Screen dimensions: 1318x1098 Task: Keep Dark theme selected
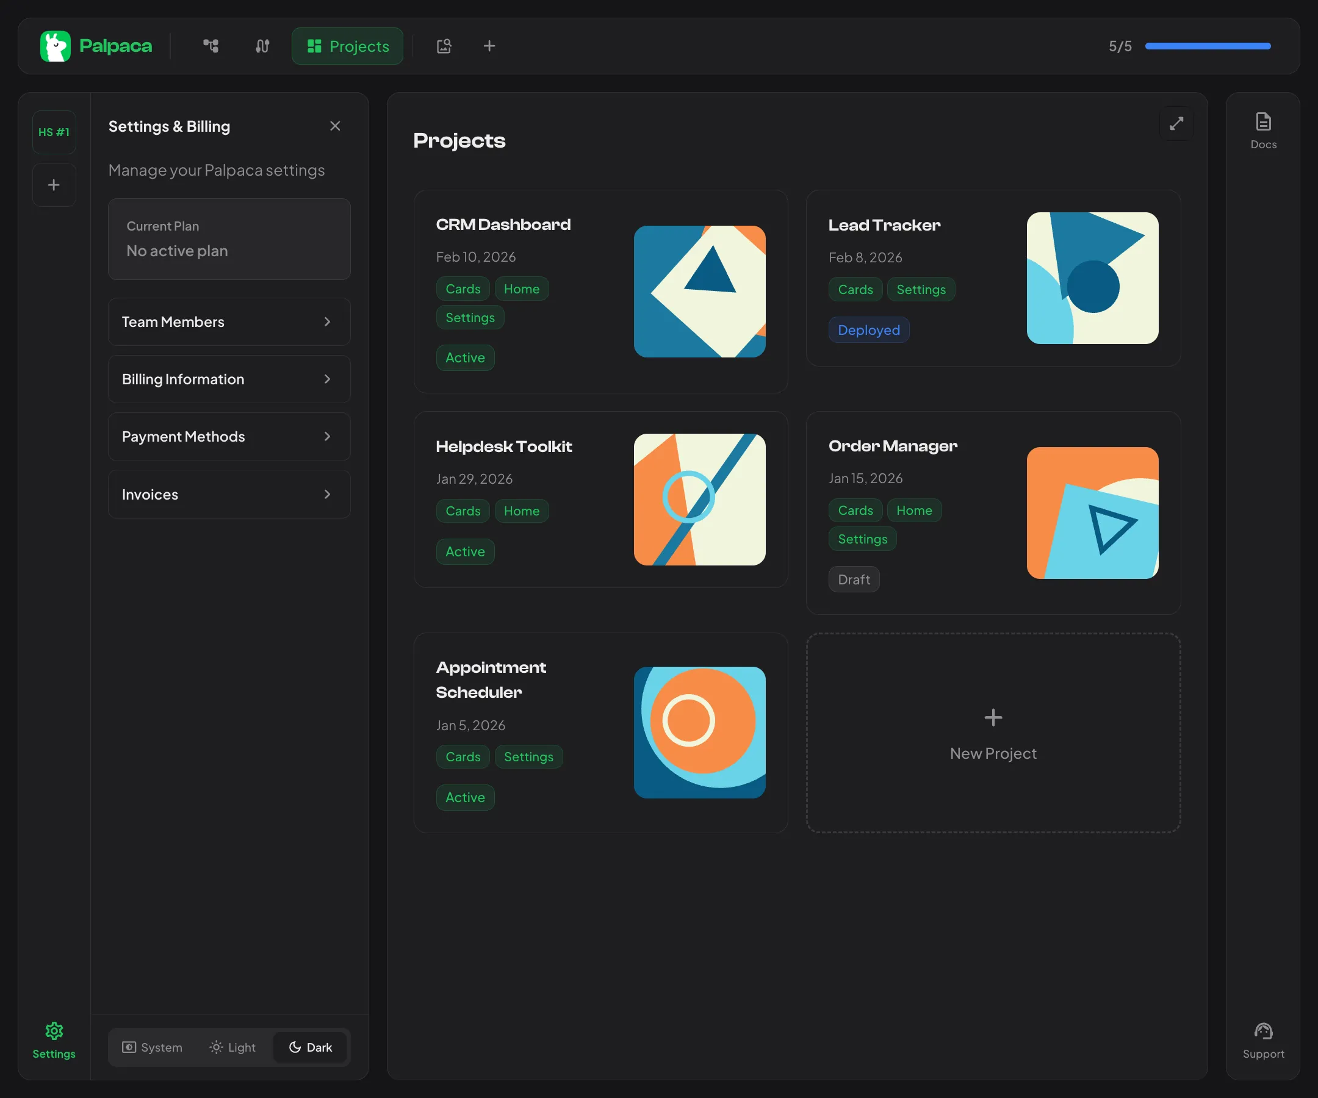point(310,1047)
